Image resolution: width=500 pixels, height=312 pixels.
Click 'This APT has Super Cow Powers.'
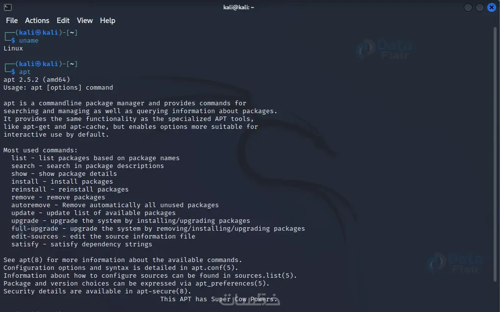click(219, 299)
